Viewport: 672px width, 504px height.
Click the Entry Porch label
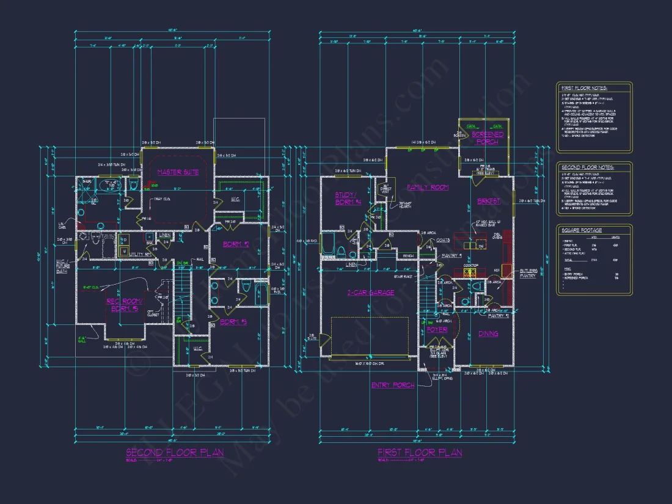point(393,385)
